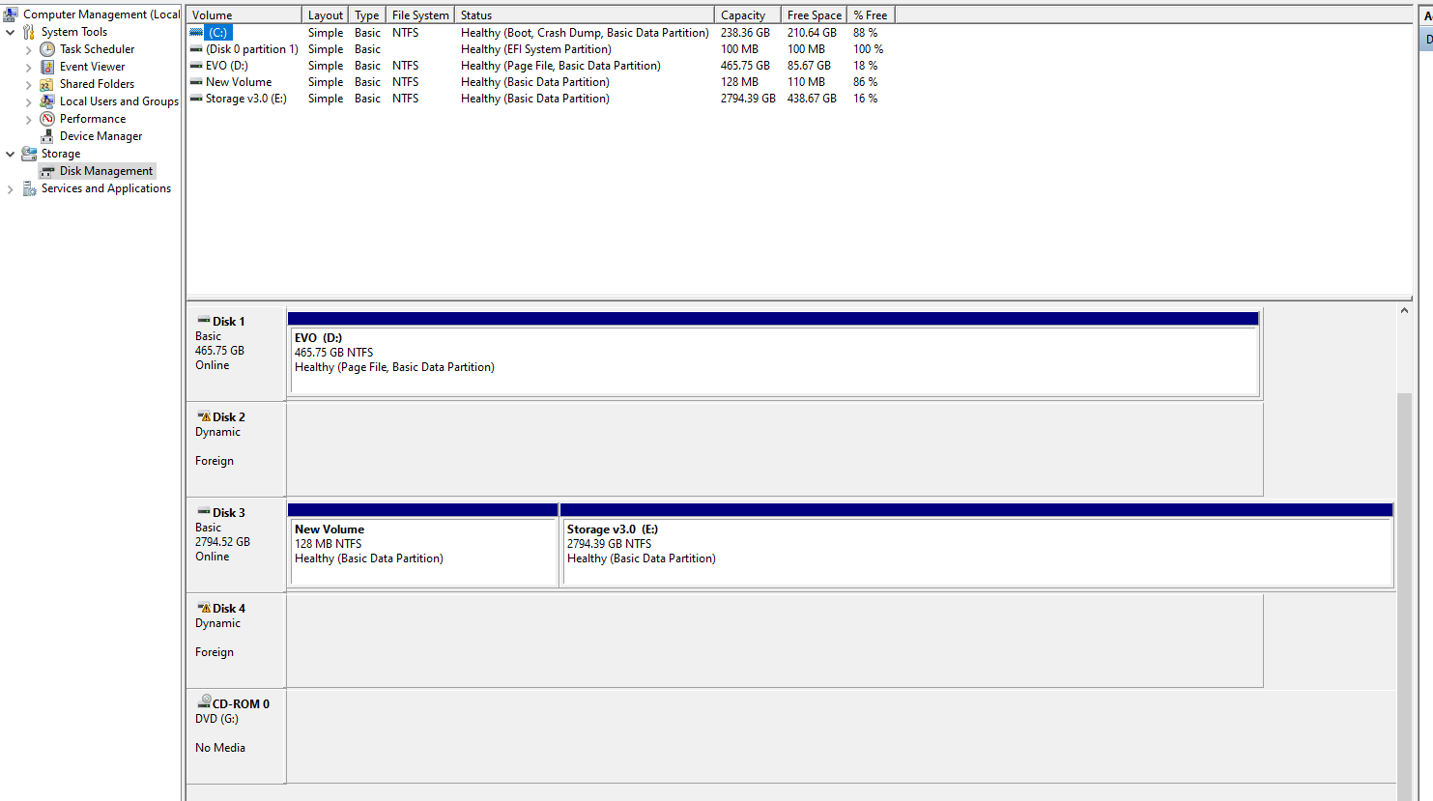The width and height of the screenshot is (1433, 801).
Task: Expand the Task Scheduler node
Action: (28, 49)
